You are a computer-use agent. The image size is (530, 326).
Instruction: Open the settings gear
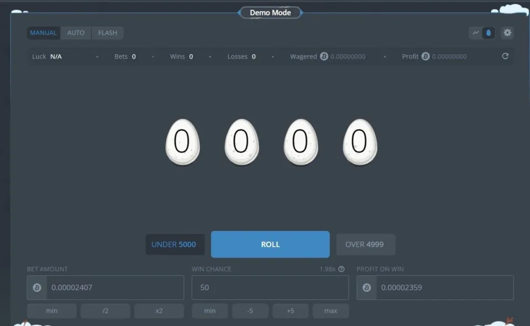(507, 33)
